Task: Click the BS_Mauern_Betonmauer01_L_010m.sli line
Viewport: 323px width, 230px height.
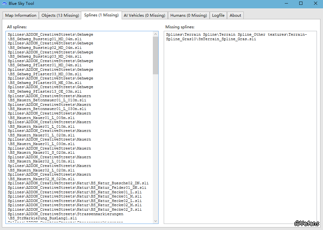Action: coord(47,100)
